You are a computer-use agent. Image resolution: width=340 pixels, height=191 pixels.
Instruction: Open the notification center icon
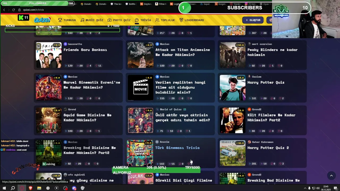335,188
